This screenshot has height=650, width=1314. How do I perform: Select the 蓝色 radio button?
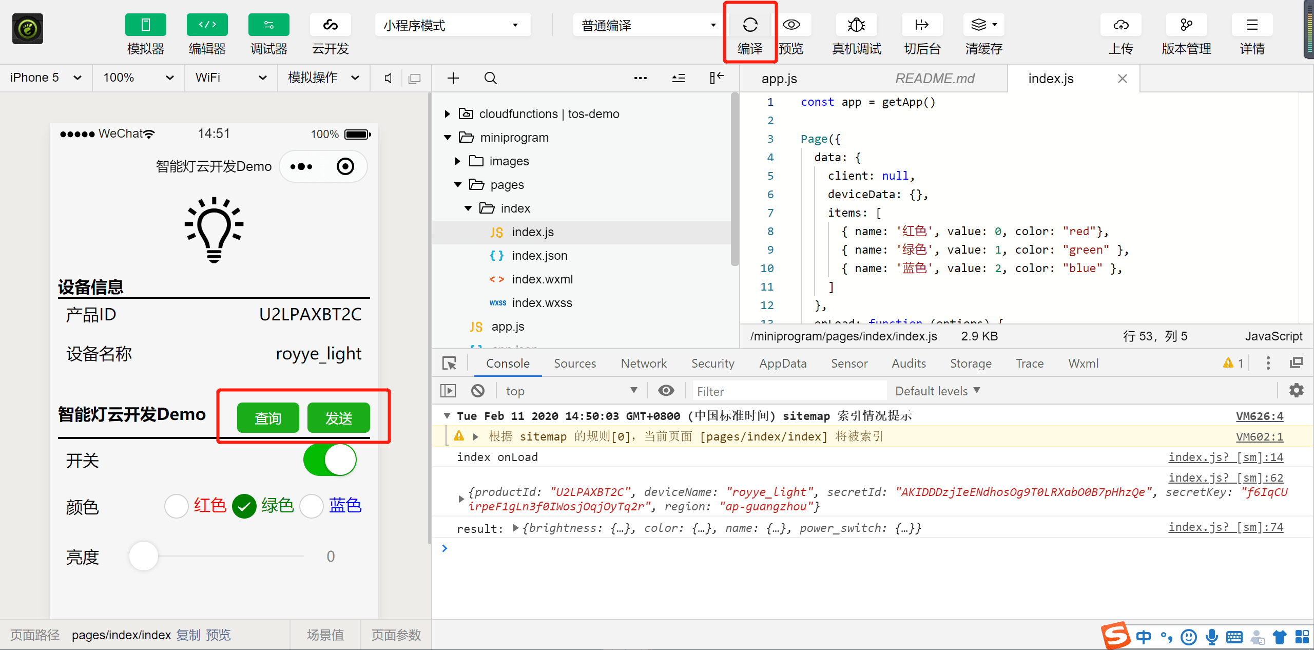coord(312,506)
